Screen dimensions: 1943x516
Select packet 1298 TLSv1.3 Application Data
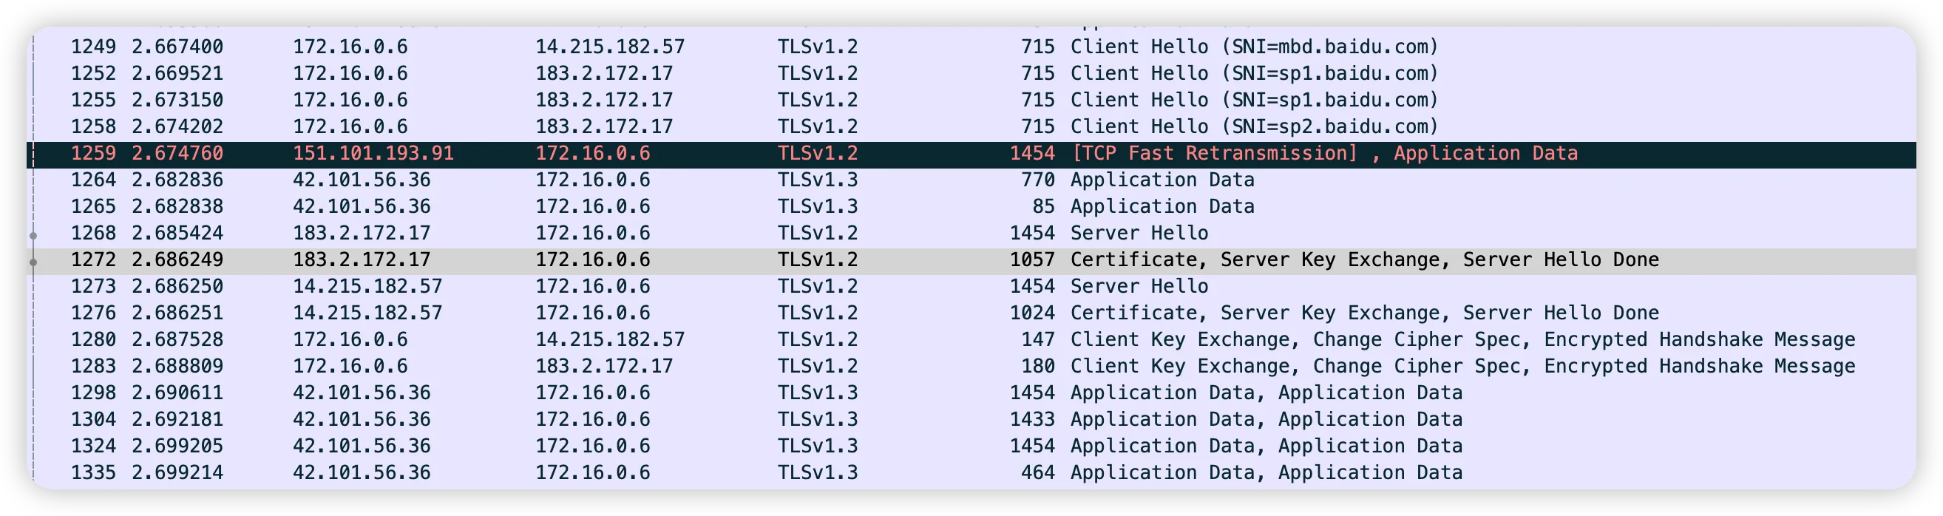coord(1266,393)
